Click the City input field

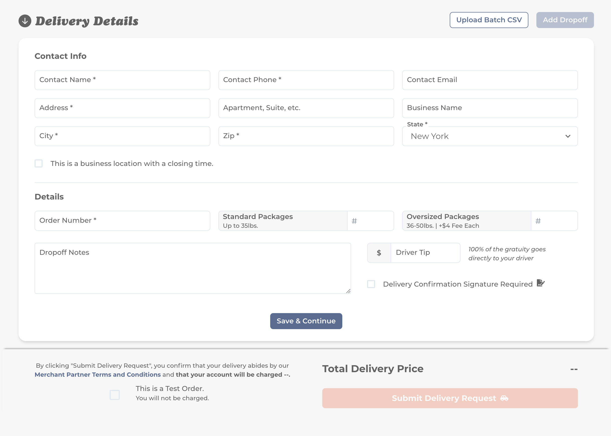tap(122, 136)
